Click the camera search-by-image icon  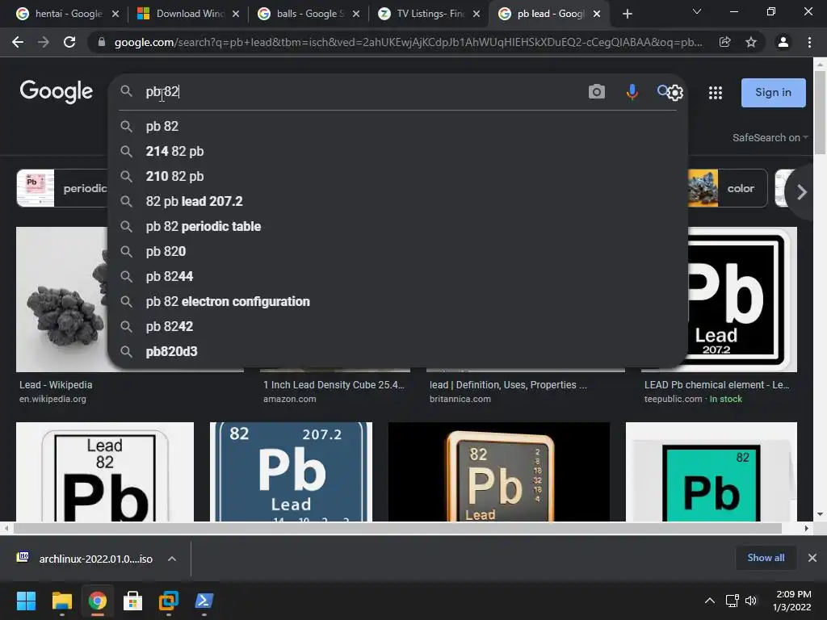[597, 92]
